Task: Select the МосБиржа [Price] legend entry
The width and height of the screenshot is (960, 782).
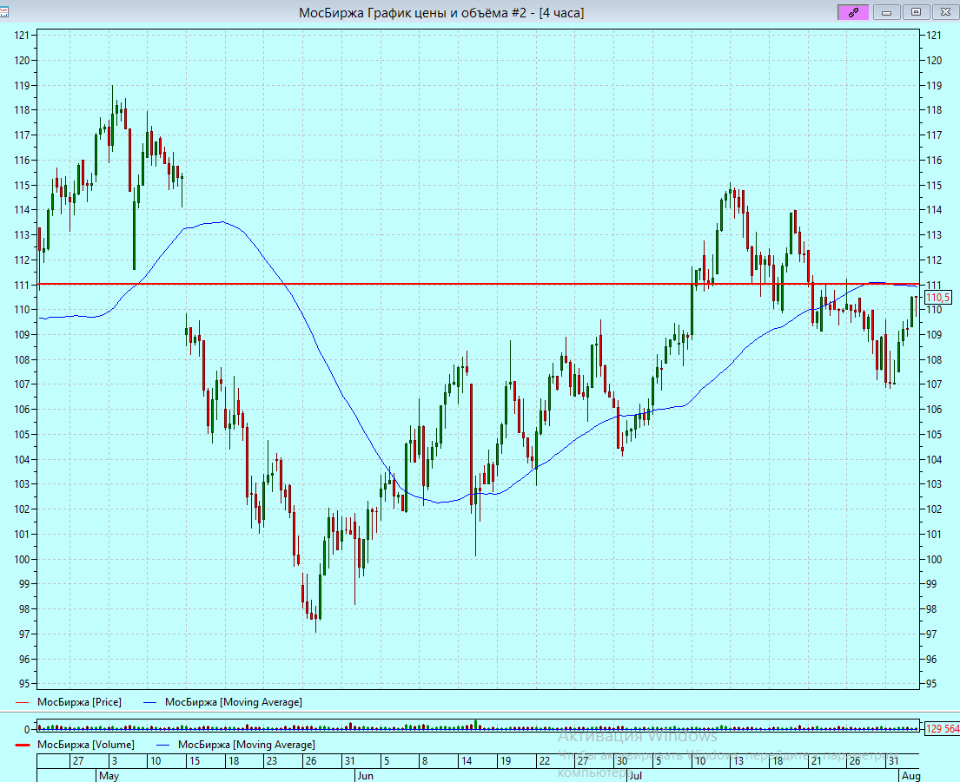Action: coord(79,702)
